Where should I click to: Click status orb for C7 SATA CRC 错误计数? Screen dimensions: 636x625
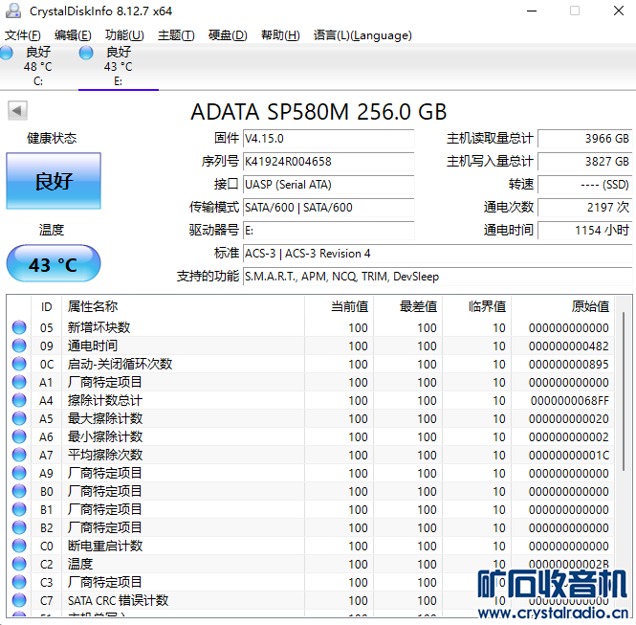click(x=19, y=600)
